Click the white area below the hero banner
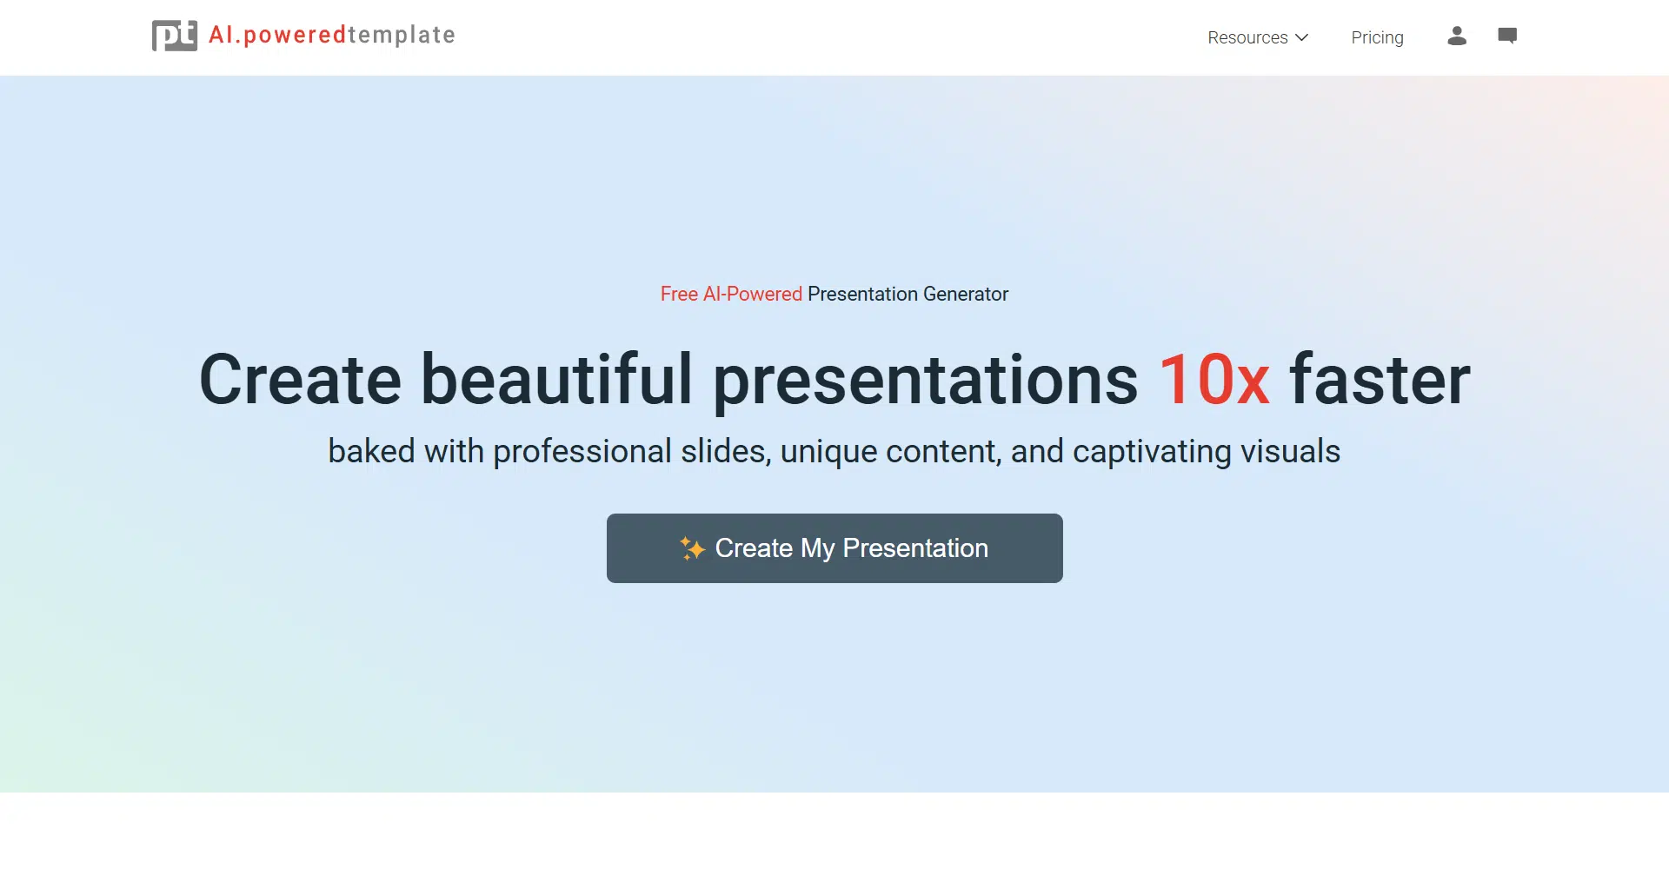 pos(834,830)
